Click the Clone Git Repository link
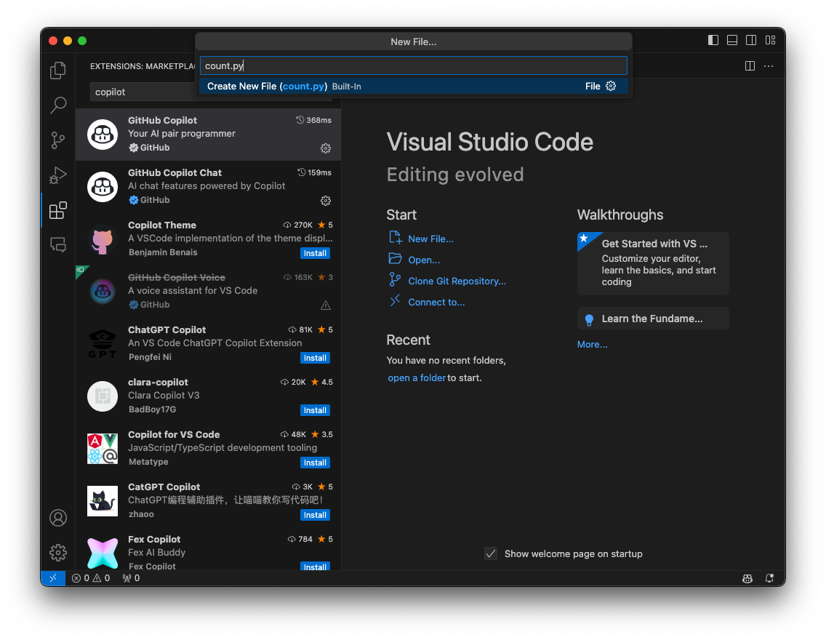This screenshot has height=640, width=826. [457, 281]
